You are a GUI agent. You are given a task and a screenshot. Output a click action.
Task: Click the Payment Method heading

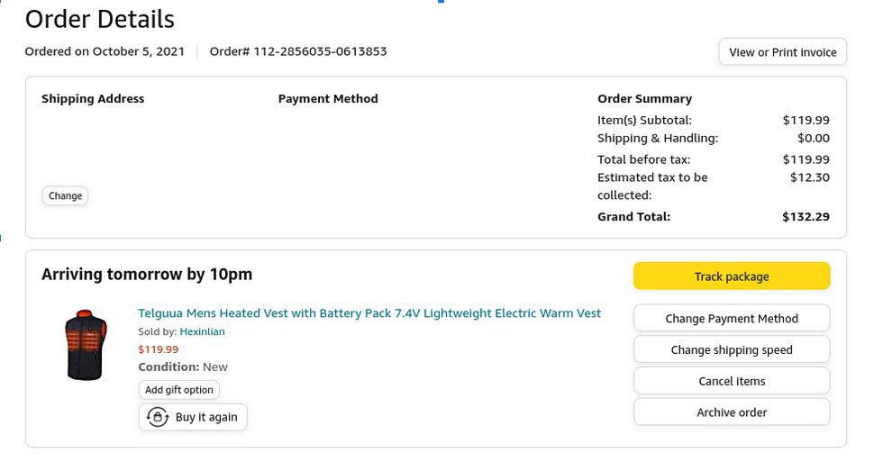328,99
